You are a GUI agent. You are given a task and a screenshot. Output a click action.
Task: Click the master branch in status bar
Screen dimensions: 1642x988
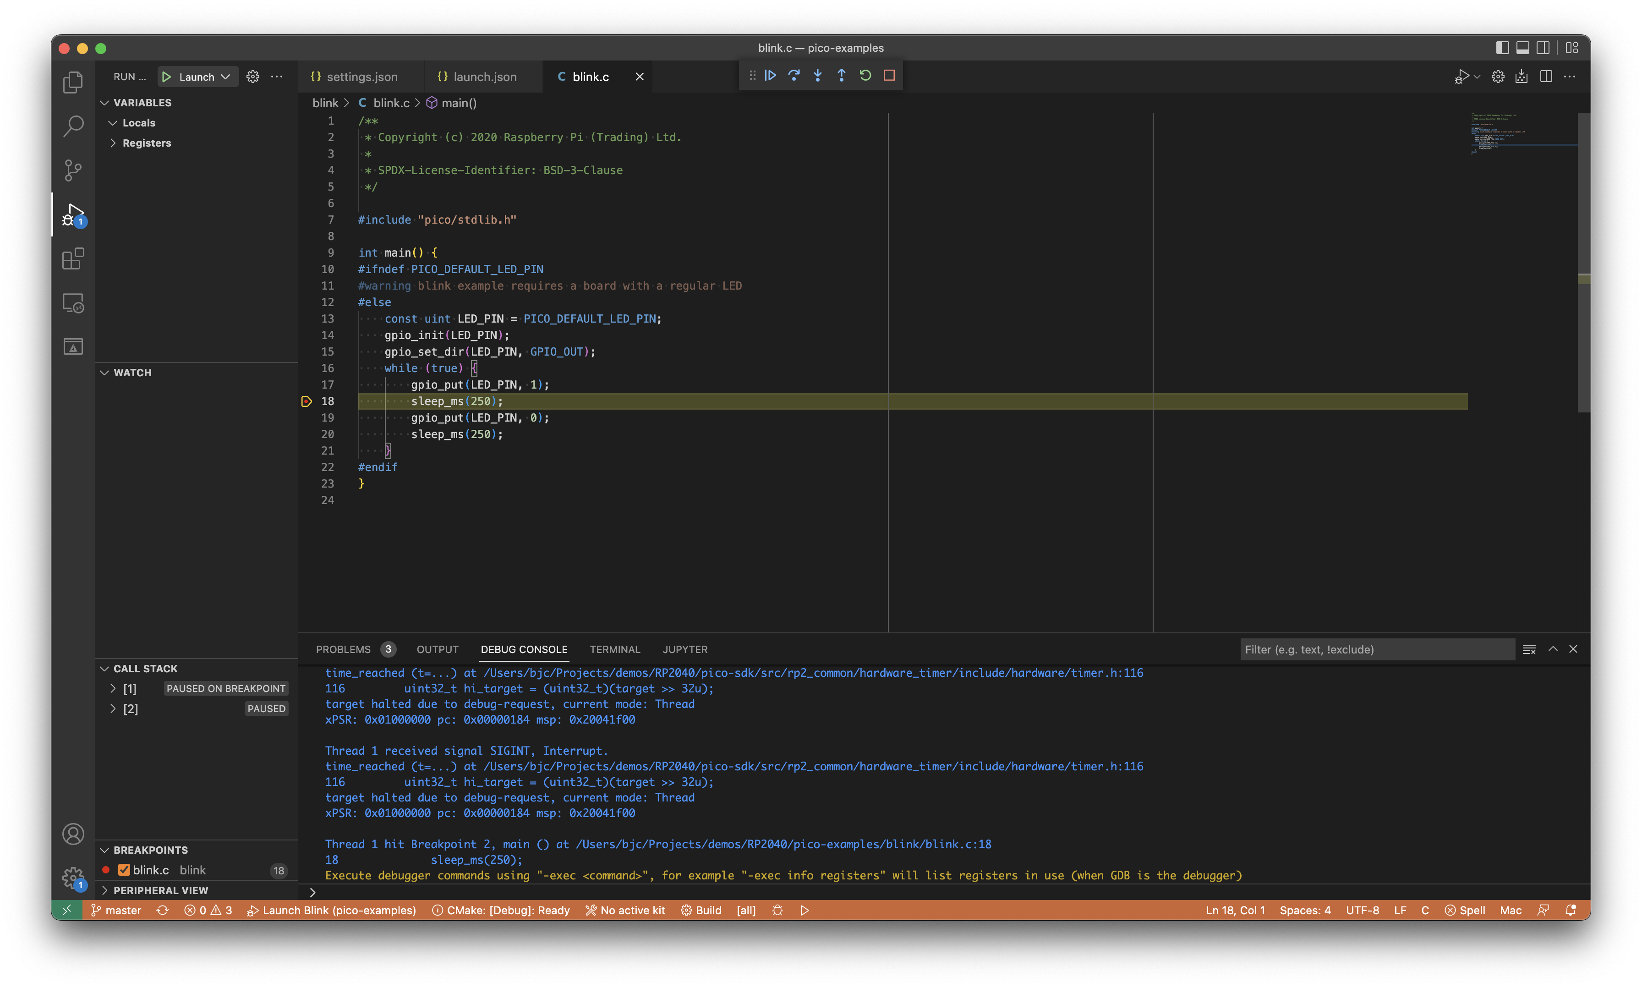point(116,910)
